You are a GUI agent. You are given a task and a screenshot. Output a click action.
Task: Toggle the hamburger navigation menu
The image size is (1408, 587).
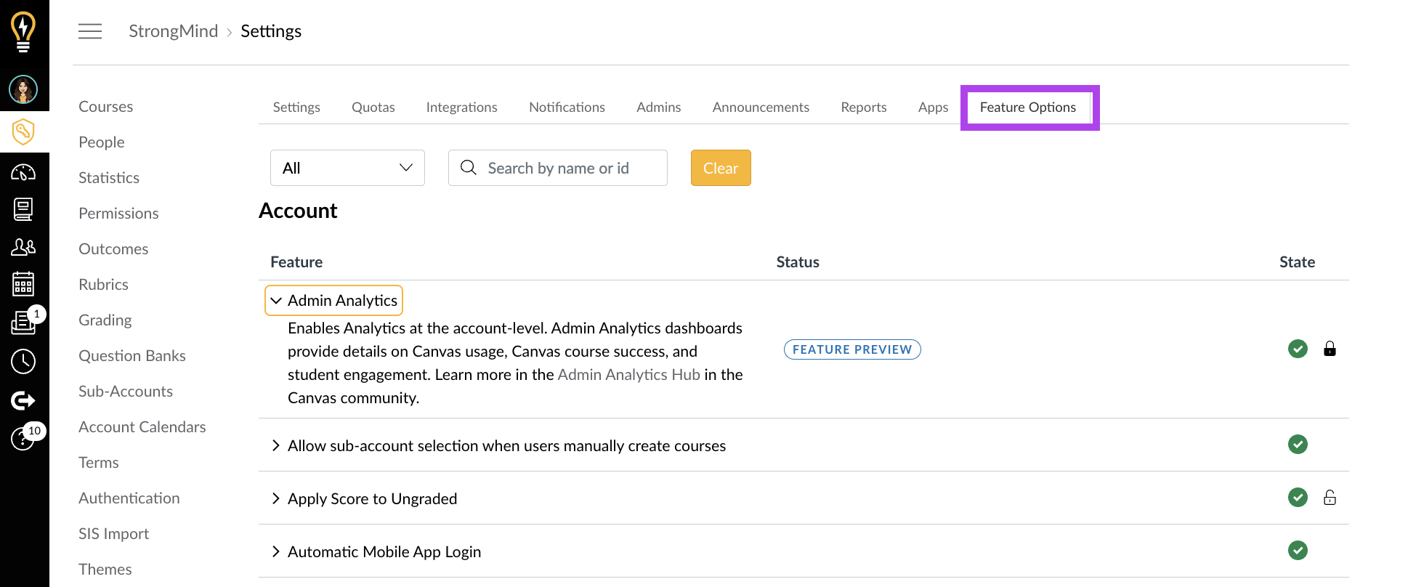(90, 31)
